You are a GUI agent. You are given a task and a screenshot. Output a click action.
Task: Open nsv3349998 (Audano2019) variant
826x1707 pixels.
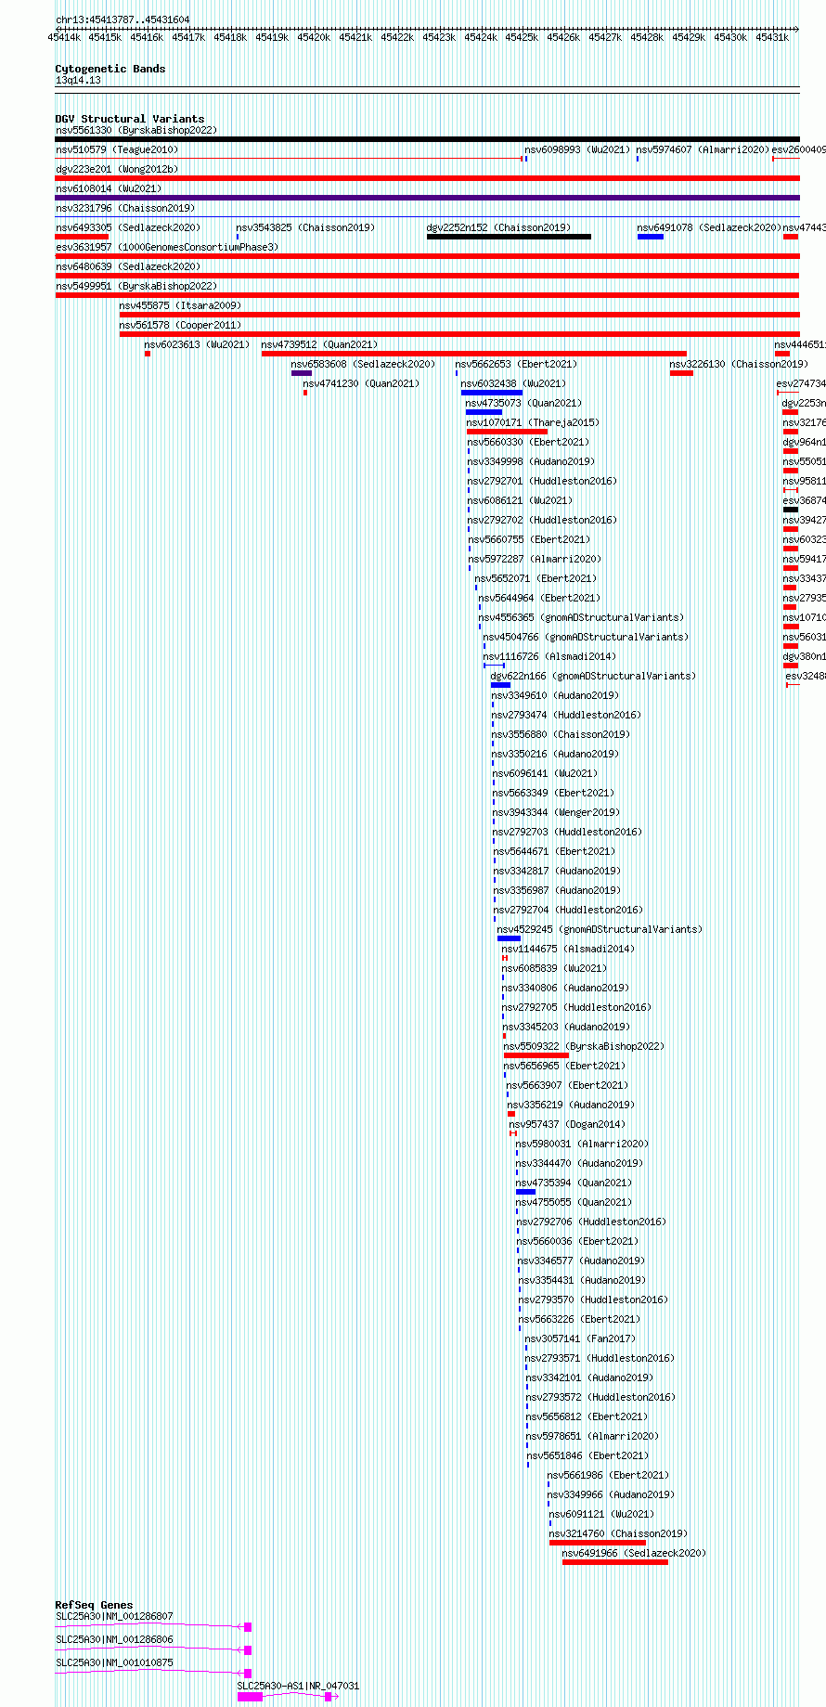pos(531,461)
